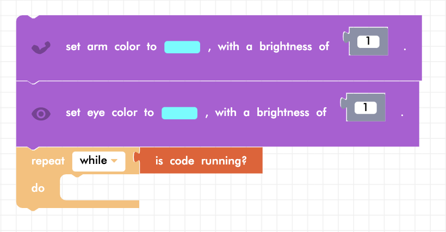This screenshot has width=446, height=232.
Task: Click the arm icon on the purple block
Action: pos(41,47)
